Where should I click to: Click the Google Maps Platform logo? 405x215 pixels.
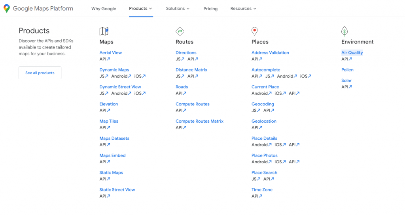tap(38, 9)
